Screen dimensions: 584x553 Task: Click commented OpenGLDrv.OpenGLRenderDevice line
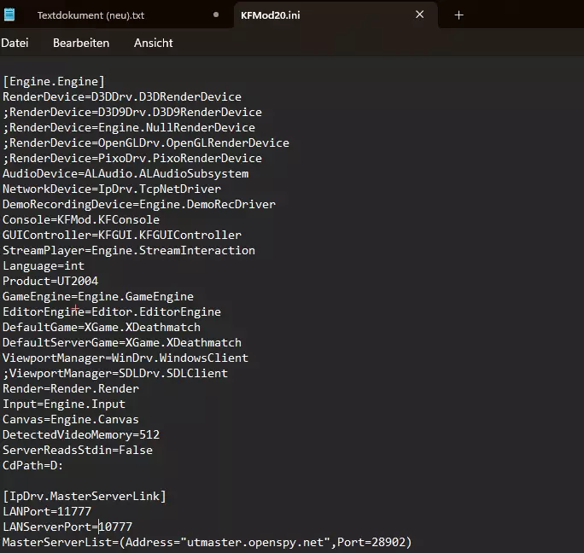pyautogui.click(x=146, y=143)
